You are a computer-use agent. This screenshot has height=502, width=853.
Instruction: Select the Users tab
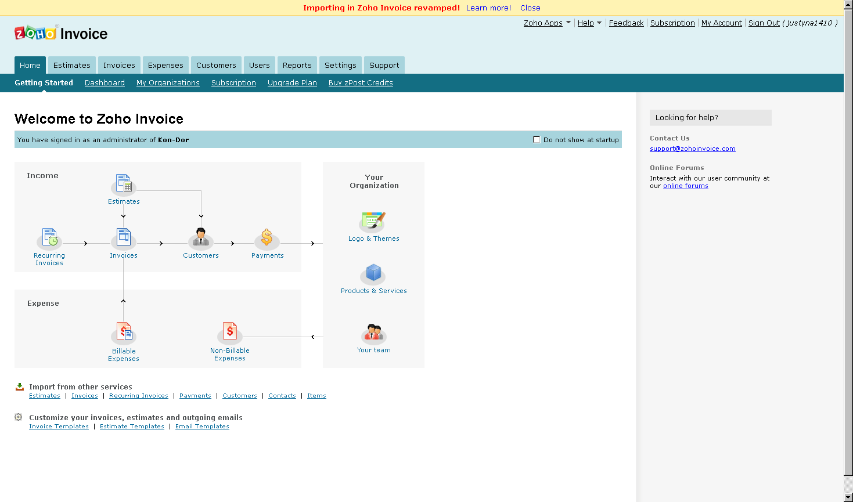coord(260,65)
